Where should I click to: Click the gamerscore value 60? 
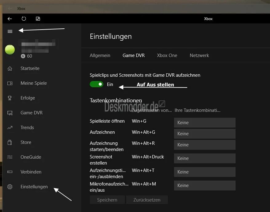tap(30, 56)
